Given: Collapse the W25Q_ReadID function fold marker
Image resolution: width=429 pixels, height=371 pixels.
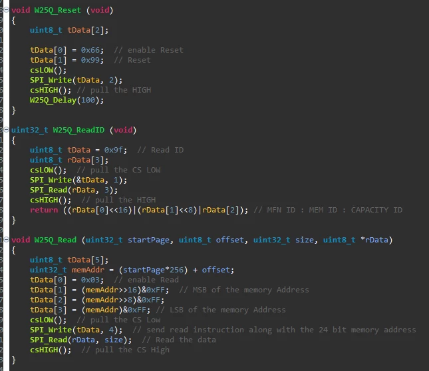Looking at the screenshot, I should (x=6, y=130).
